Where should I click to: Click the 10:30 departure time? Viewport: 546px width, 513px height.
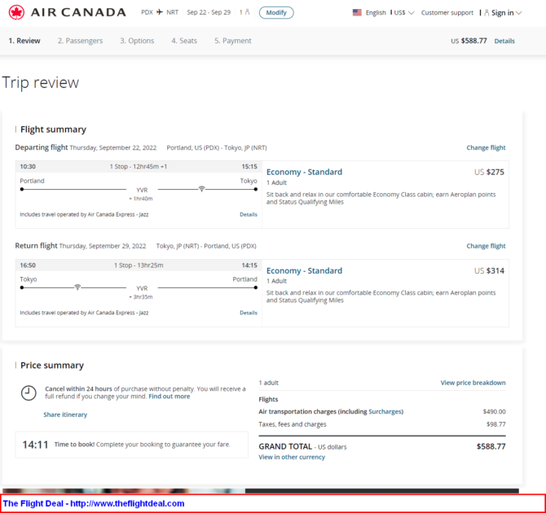coord(28,166)
